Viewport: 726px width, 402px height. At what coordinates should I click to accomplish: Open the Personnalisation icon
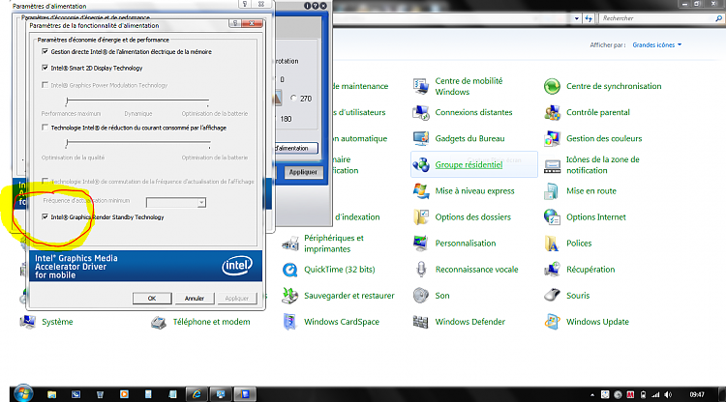[x=420, y=244]
